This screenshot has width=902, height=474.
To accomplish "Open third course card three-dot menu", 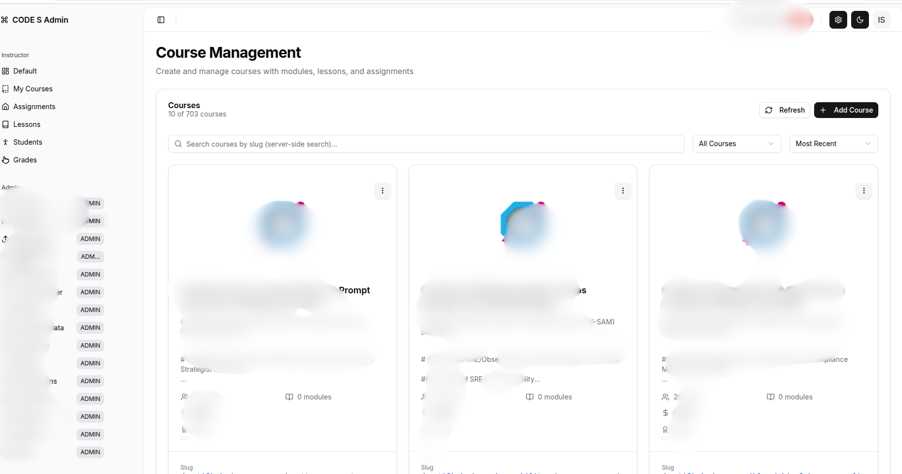I will point(863,191).
